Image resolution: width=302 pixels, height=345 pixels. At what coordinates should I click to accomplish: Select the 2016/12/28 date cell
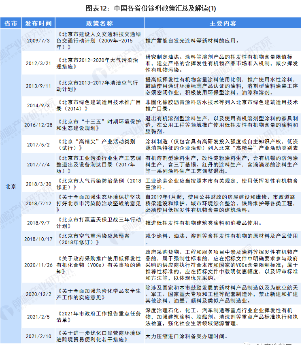(x=38, y=125)
